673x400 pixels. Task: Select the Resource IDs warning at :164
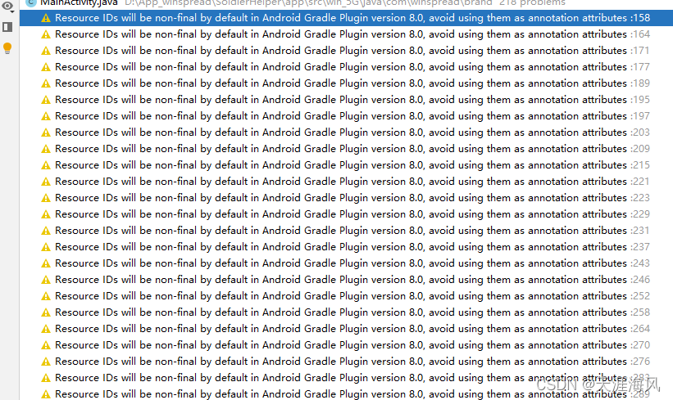(x=346, y=34)
